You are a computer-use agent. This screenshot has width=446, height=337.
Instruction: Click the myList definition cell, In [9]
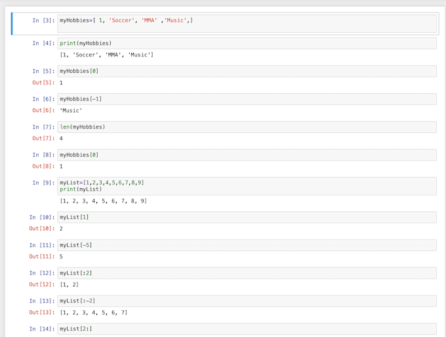(247, 186)
